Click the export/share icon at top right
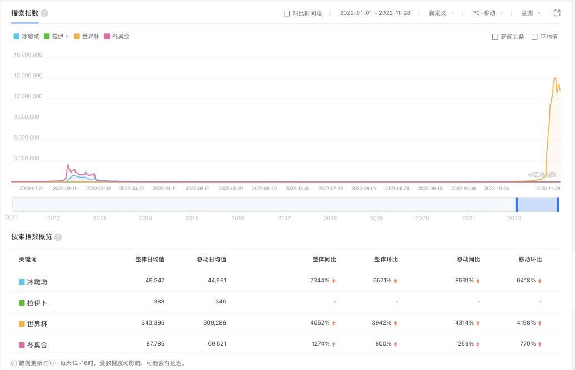 coord(557,13)
